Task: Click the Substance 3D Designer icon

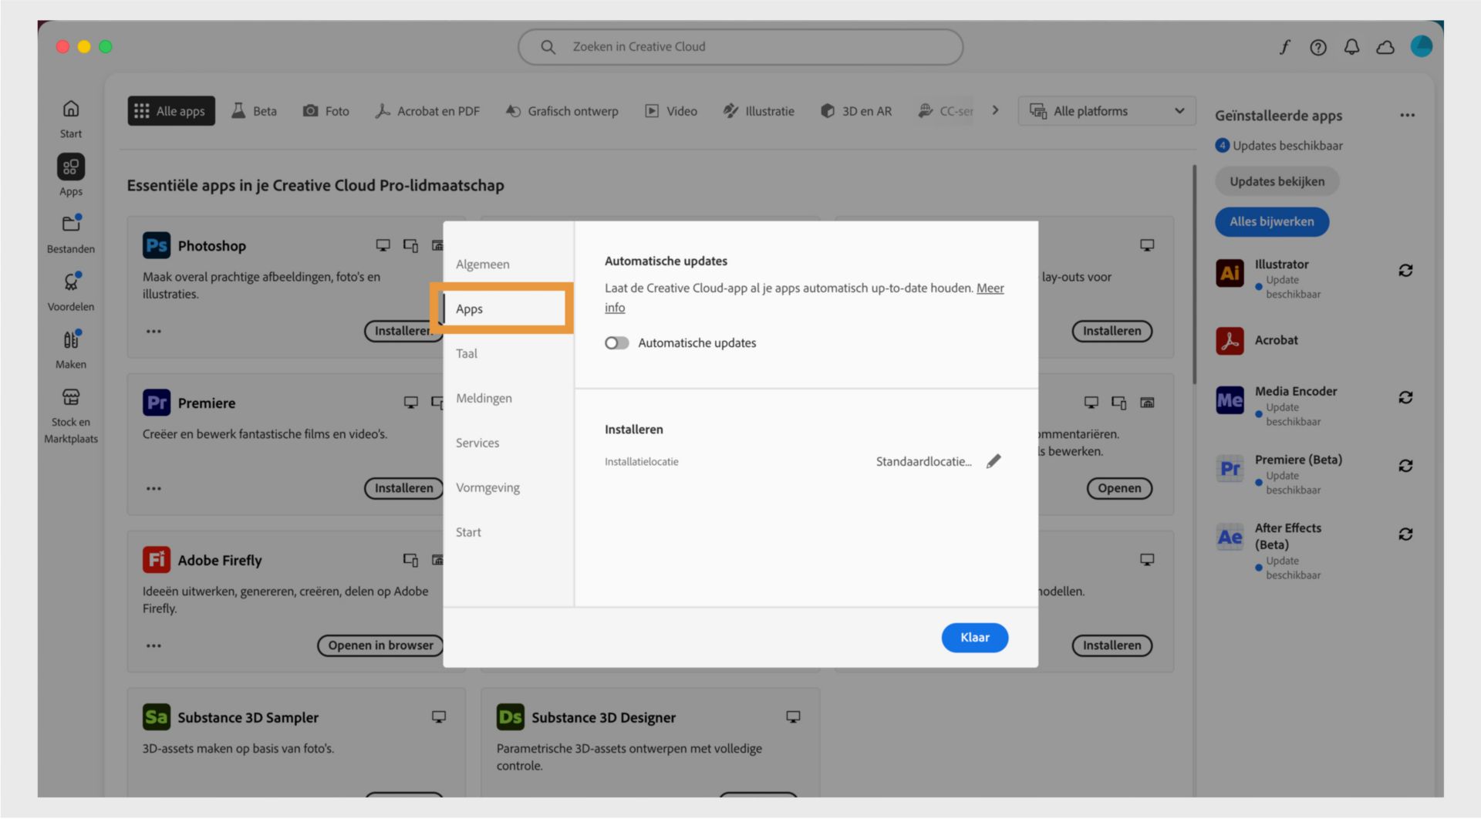Action: (511, 717)
